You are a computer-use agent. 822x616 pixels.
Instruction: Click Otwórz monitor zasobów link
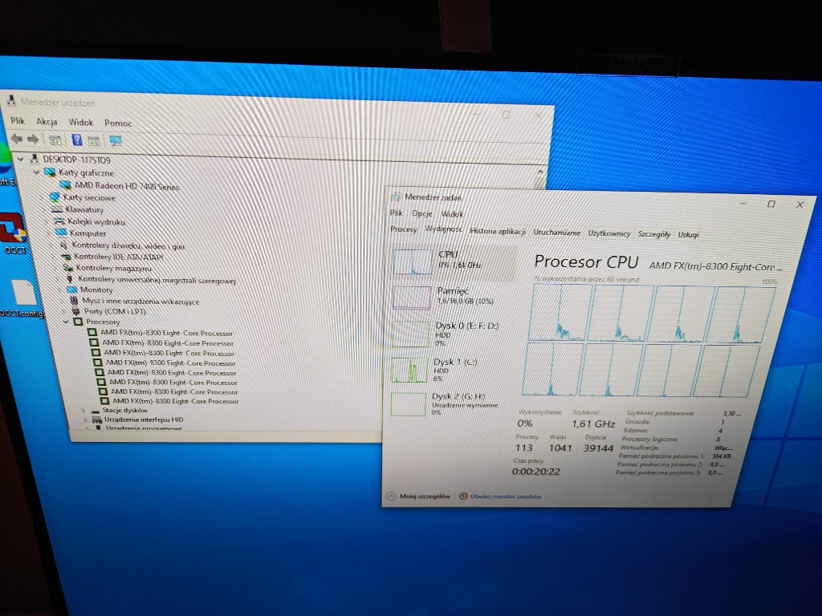[506, 496]
